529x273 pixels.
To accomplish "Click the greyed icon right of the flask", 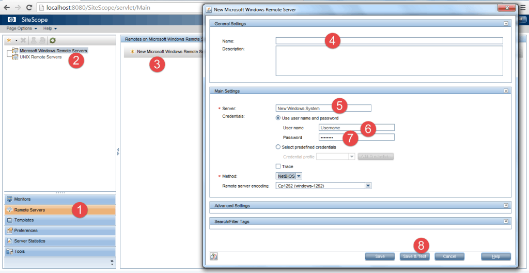I will [x=42, y=40].
